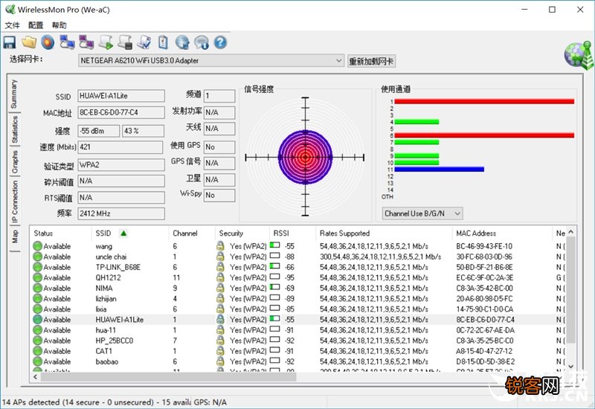Select the hua-11 network row
The width and height of the screenshot is (595, 409).
pos(298,330)
